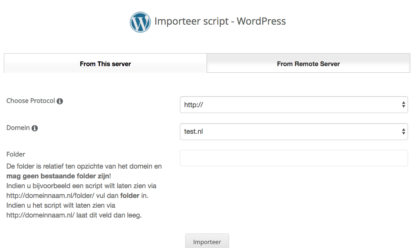The height and width of the screenshot is (248, 419).
Task: Click the bold 'mag geen bestaande folder zijn' text
Action: pos(58,176)
